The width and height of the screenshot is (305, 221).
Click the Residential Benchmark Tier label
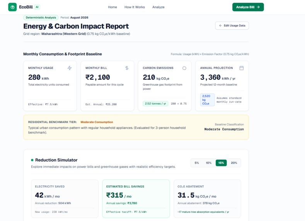coord(53,122)
